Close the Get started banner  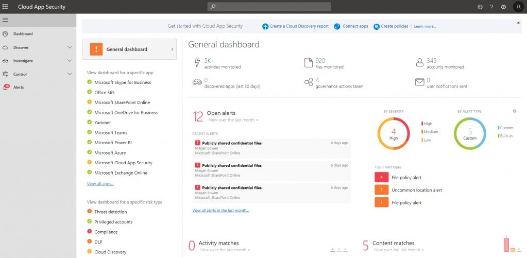point(518,23)
